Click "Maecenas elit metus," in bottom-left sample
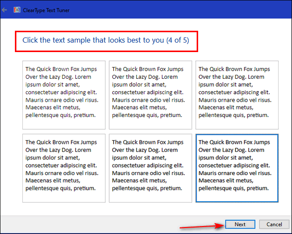 (x=53, y=180)
